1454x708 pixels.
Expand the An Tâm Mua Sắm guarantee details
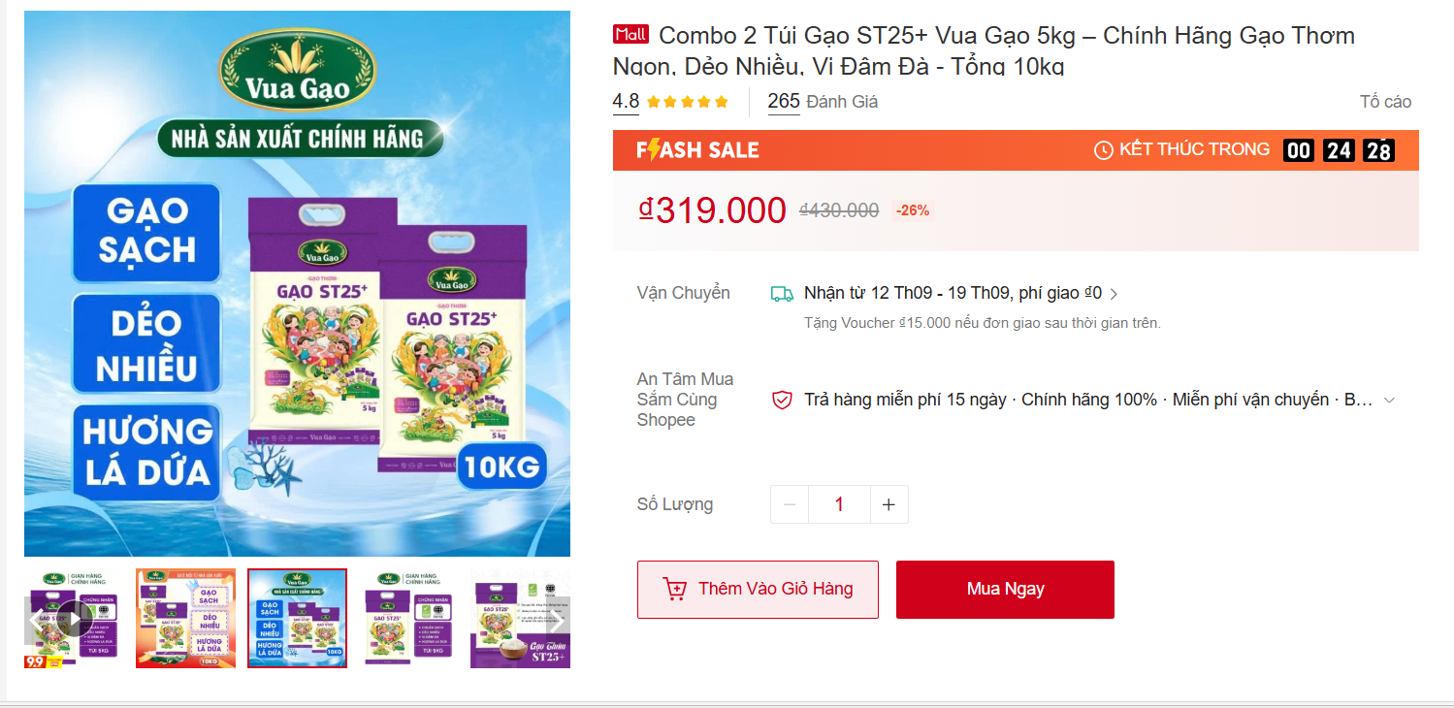click(x=1390, y=399)
